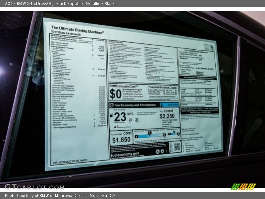
Task: Click the VIN number at sticker bottom
Action: (70, 161)
